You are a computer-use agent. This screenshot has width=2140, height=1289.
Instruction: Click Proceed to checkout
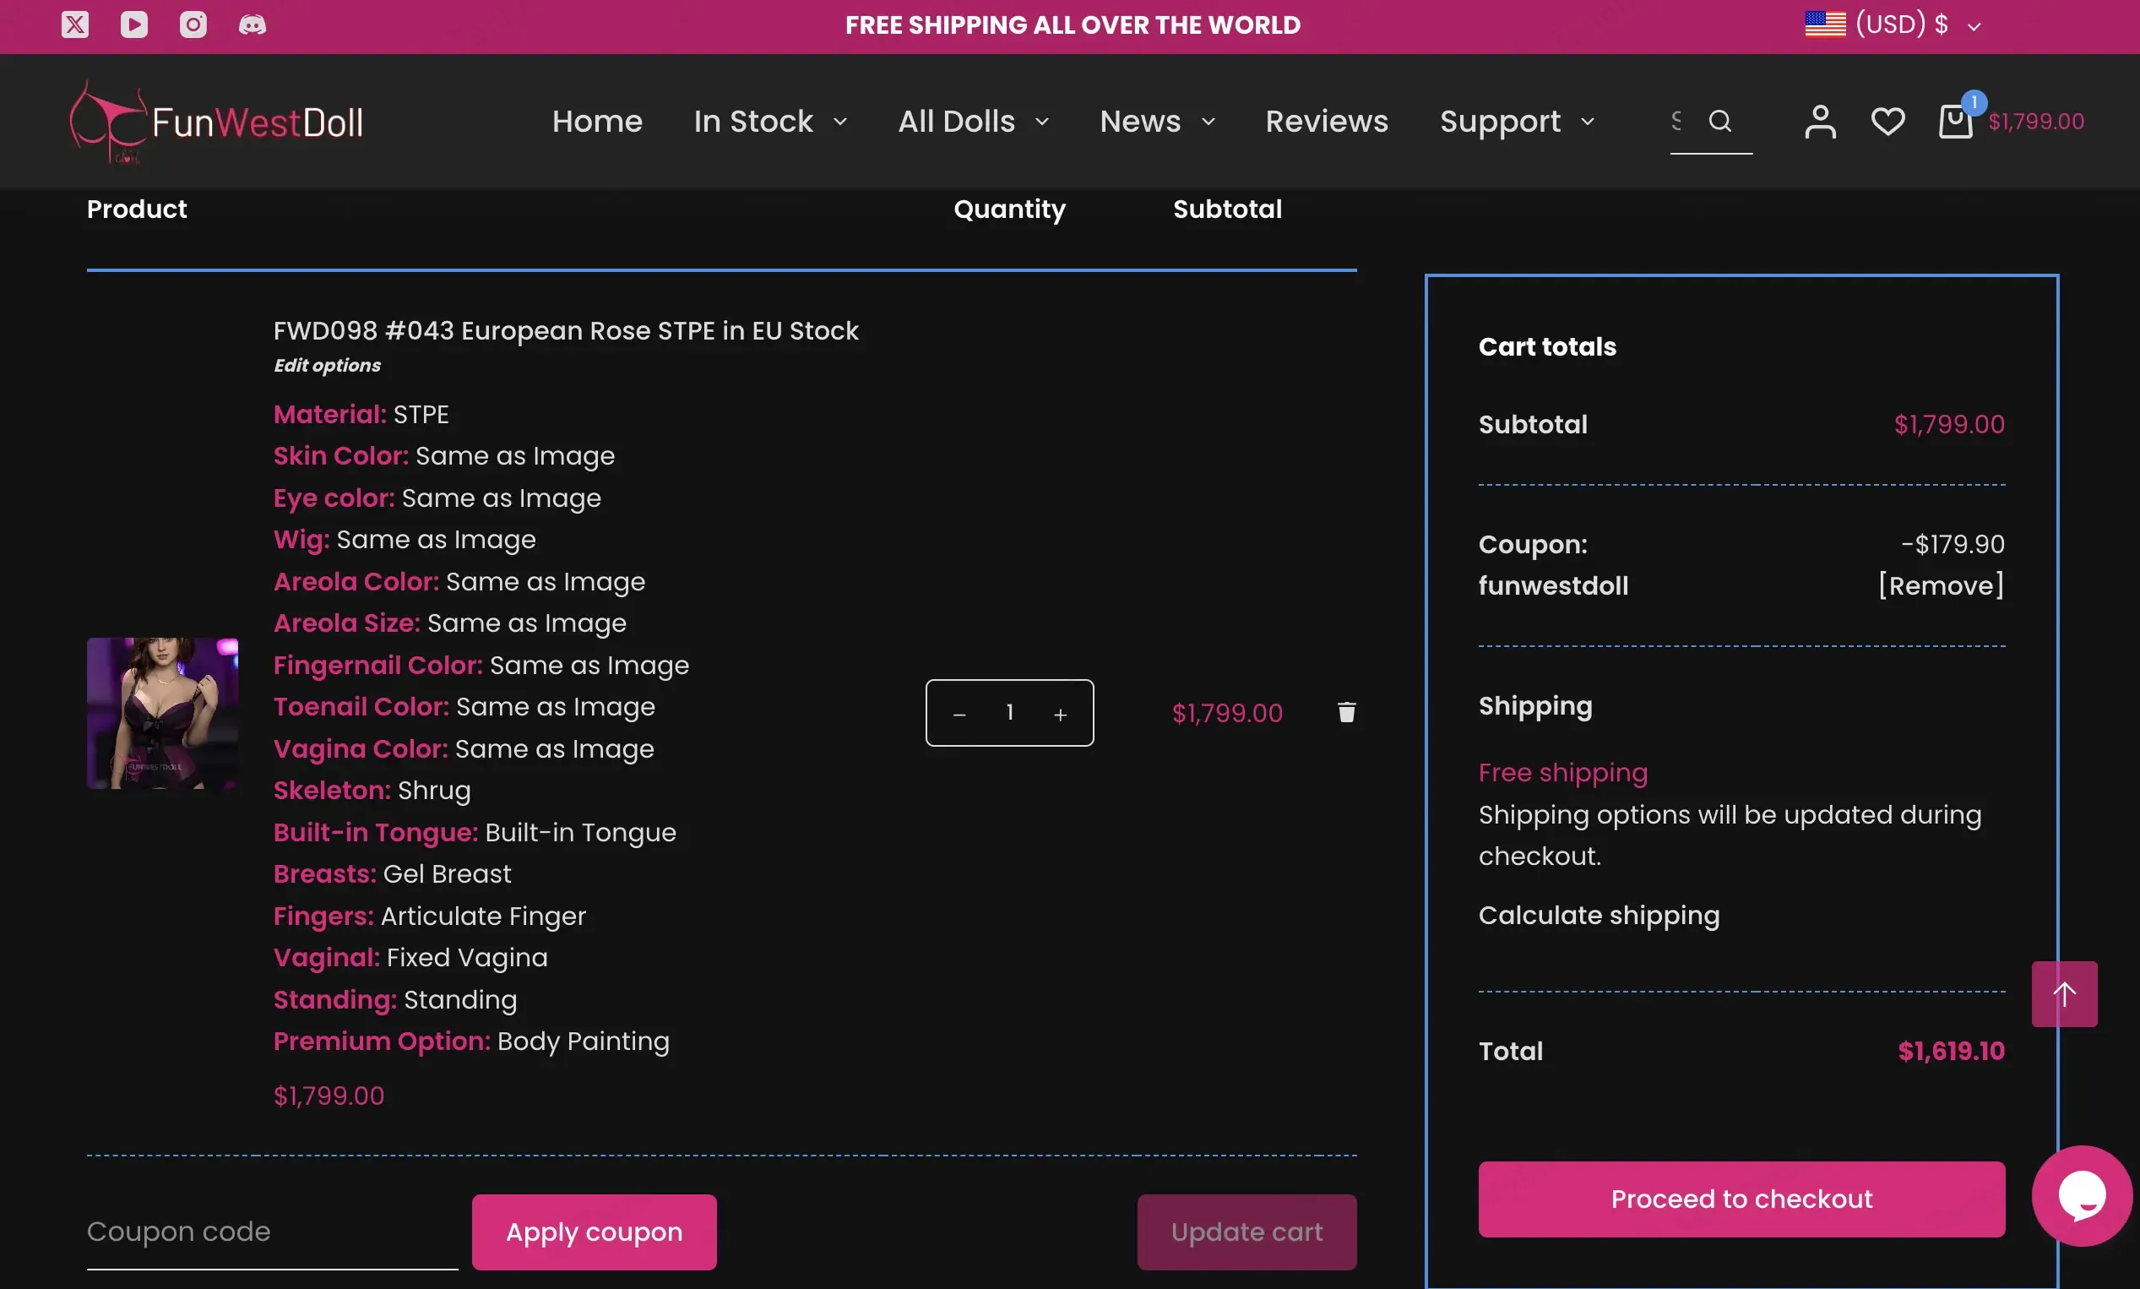coord(1741,1199)
